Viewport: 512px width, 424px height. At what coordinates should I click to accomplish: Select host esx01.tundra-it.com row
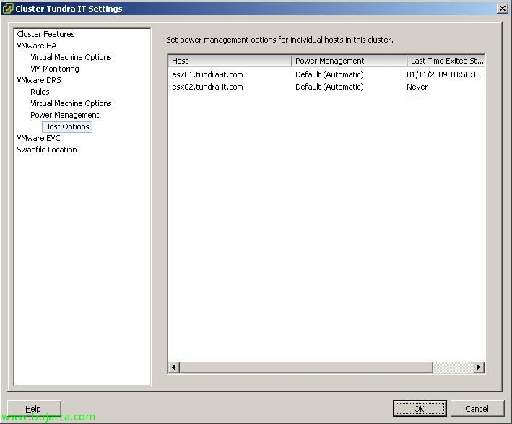point(326,74)
